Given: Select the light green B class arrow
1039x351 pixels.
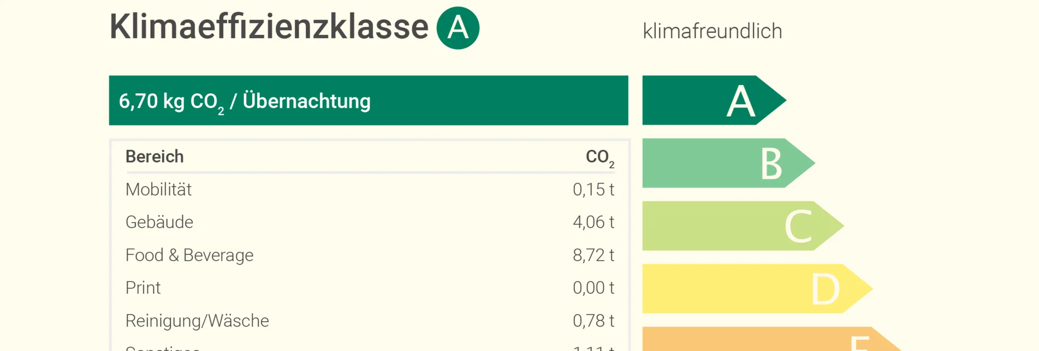Looking at the screenshot, I should pos(727,163).
